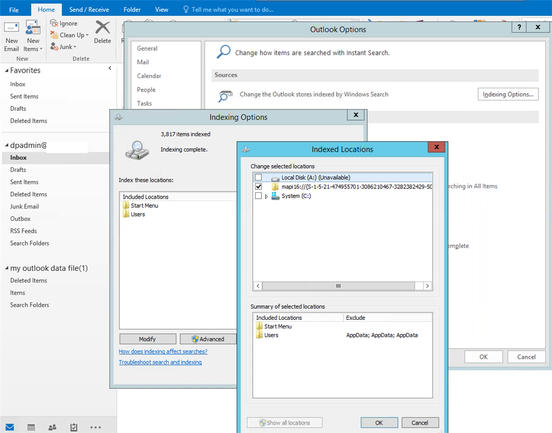The height and width of the screenshot is (433, 552).
Task: Click the Indexing Options... button
Action: (508, 94)
